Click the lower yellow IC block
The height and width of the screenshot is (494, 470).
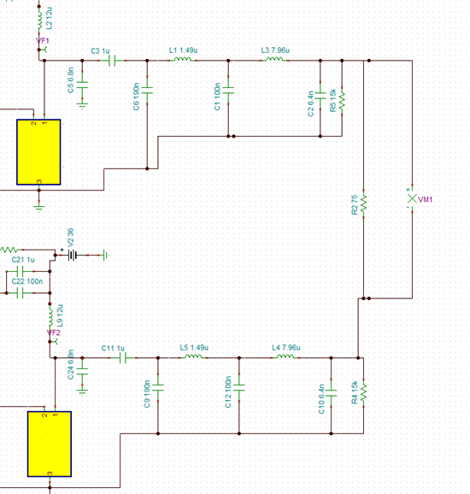point(50,444)
